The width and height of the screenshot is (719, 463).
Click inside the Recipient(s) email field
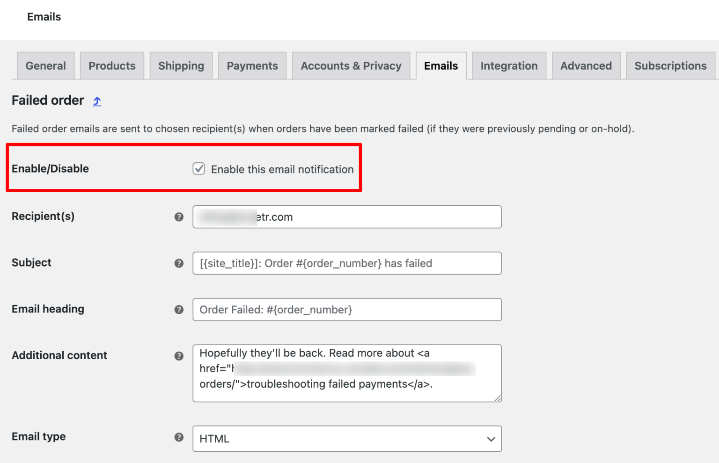click(347, 217)
